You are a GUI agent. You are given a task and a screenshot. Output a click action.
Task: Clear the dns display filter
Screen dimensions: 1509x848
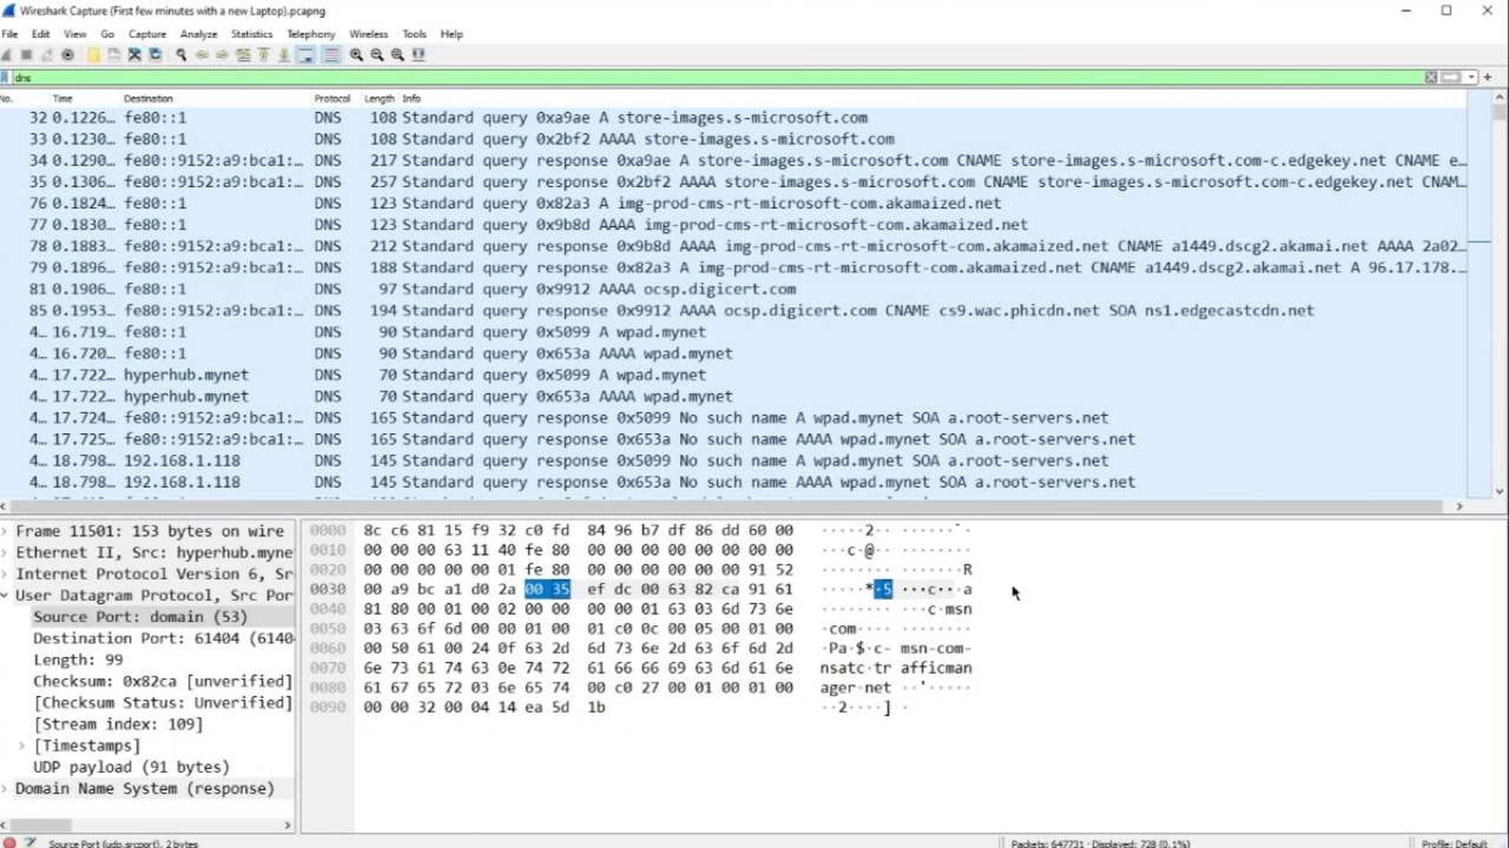point(1431,77)
